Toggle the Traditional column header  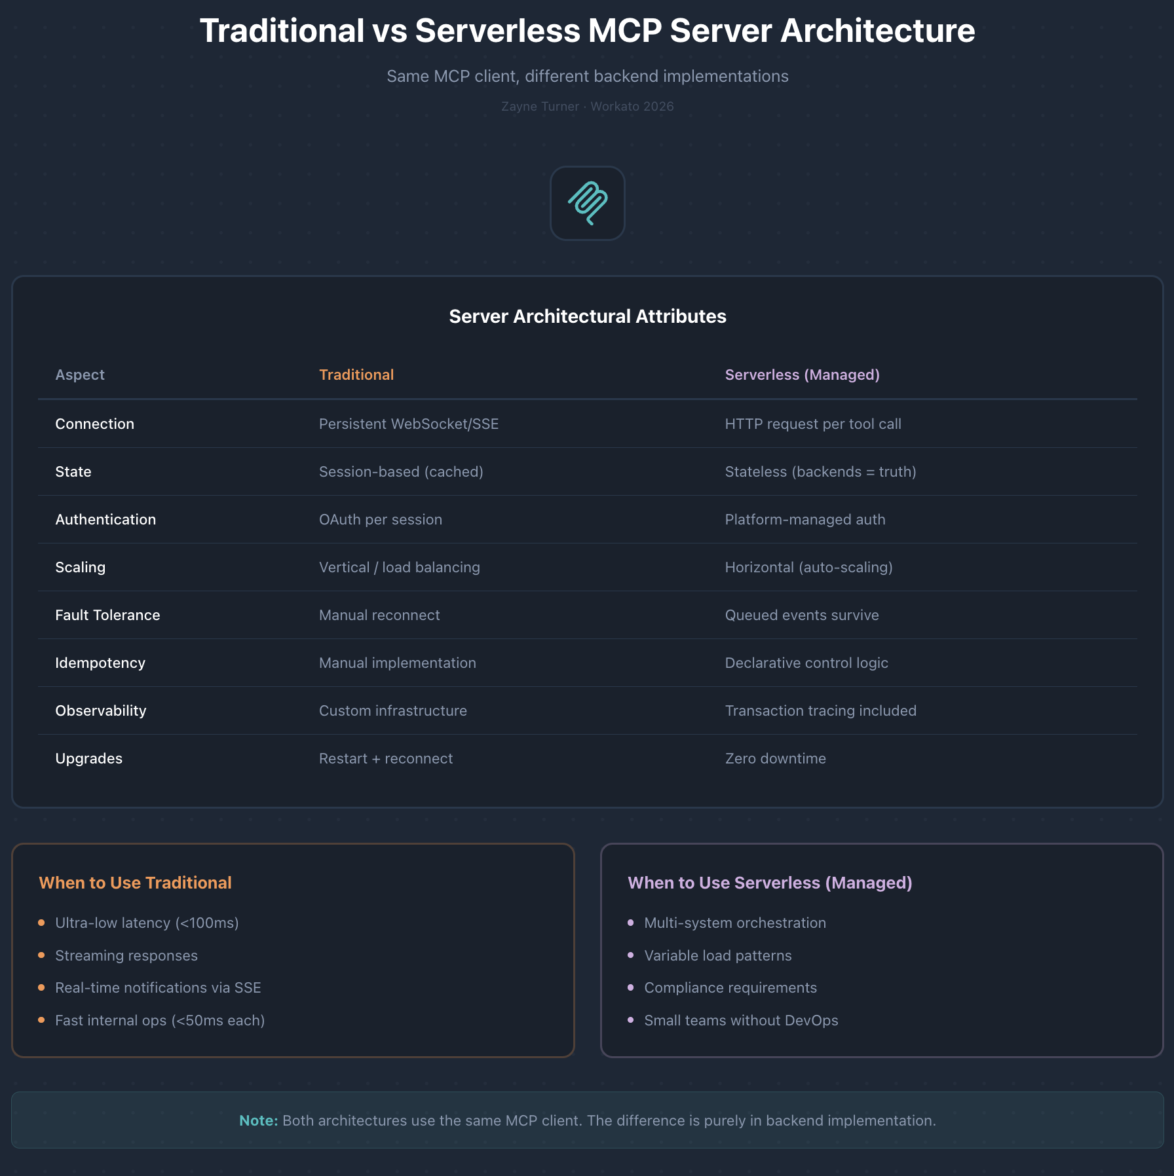pyautogui.click(x=356, y=375)
